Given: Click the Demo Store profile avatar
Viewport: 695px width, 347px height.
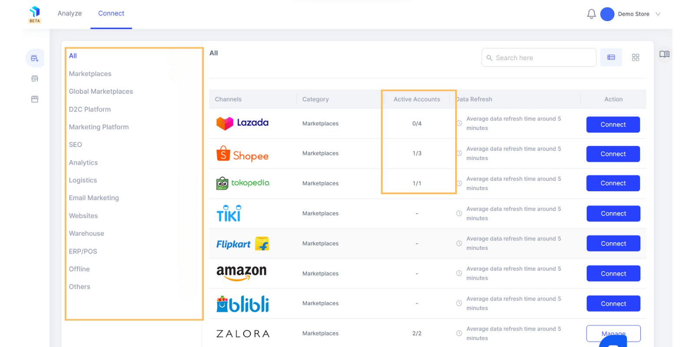Looking at the screenshot, I should coord(607,14).
